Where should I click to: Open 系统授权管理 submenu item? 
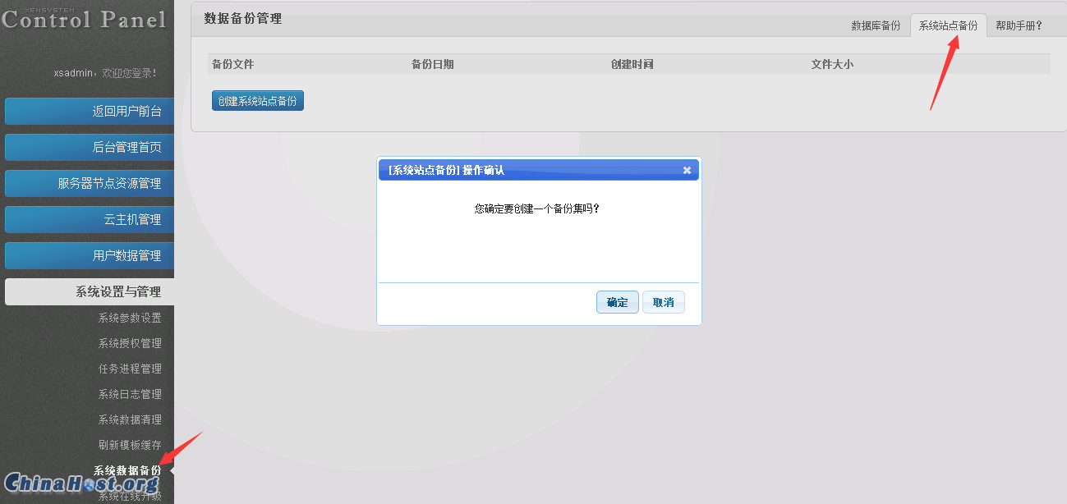coord(130,344)
